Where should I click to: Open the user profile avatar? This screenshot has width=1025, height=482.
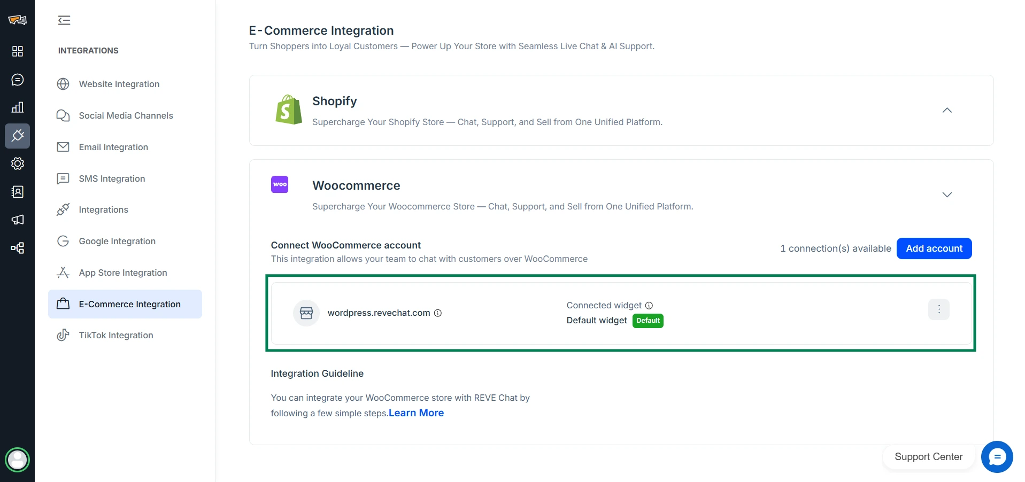[17, 460]
